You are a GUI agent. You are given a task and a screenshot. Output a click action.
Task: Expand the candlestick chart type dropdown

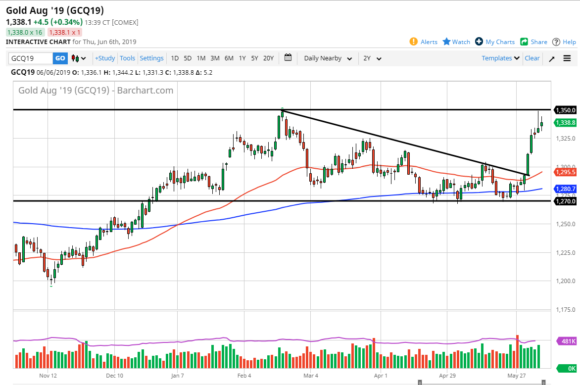[79, 58]
